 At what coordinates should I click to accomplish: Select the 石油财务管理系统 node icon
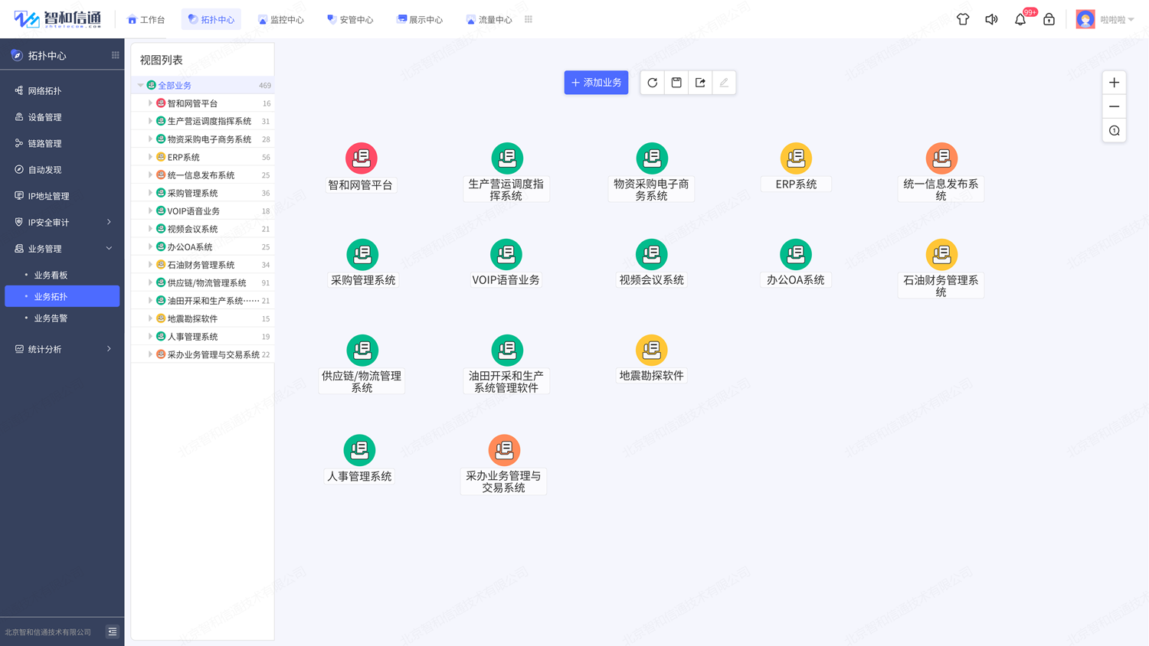pos(941,254)
